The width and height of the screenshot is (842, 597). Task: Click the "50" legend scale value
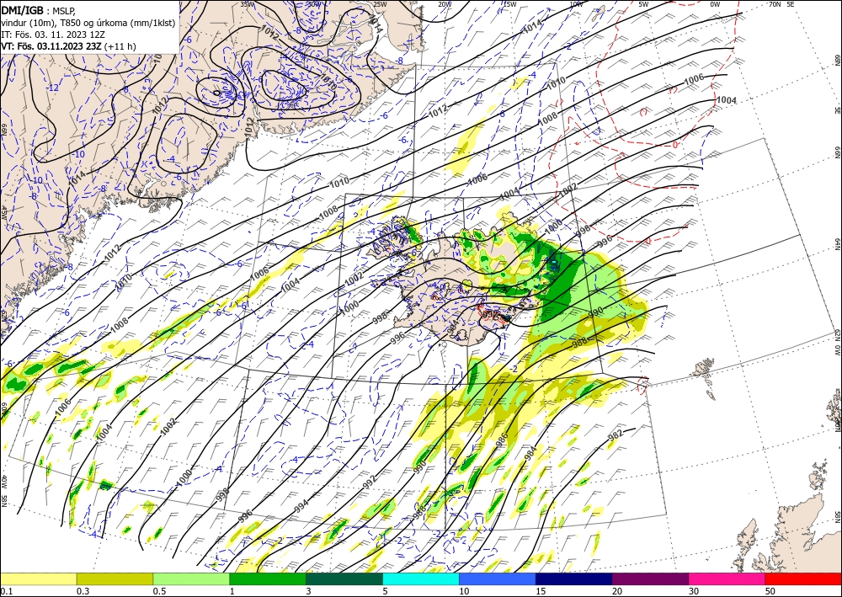[x=770, y=591]
